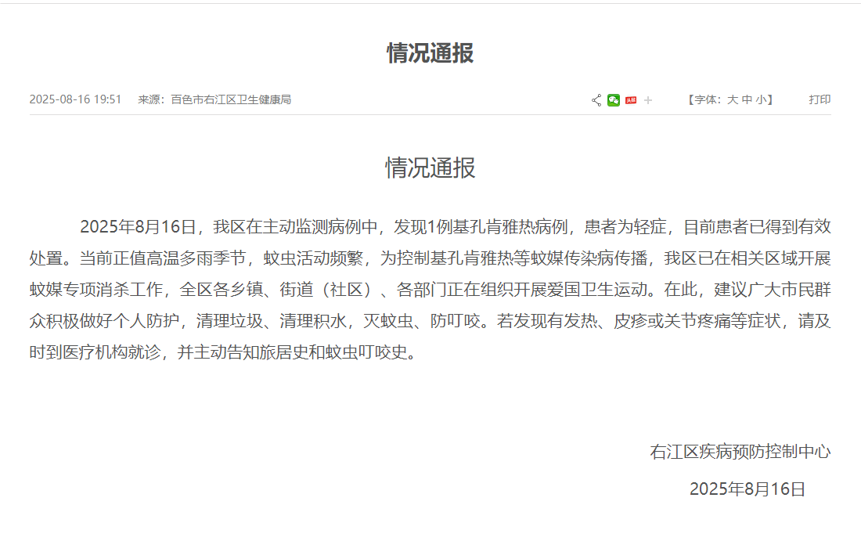Print the page with 打印 link
This screenshot has height=541, width=861.
tap(820, 99)
